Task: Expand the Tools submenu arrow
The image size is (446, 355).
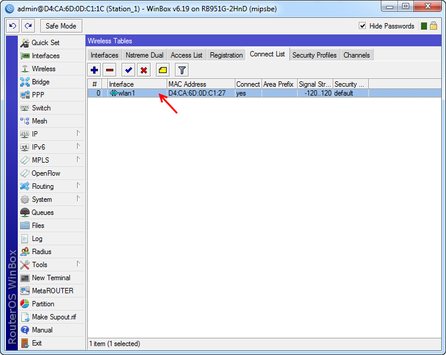Action: click(78, 264)
